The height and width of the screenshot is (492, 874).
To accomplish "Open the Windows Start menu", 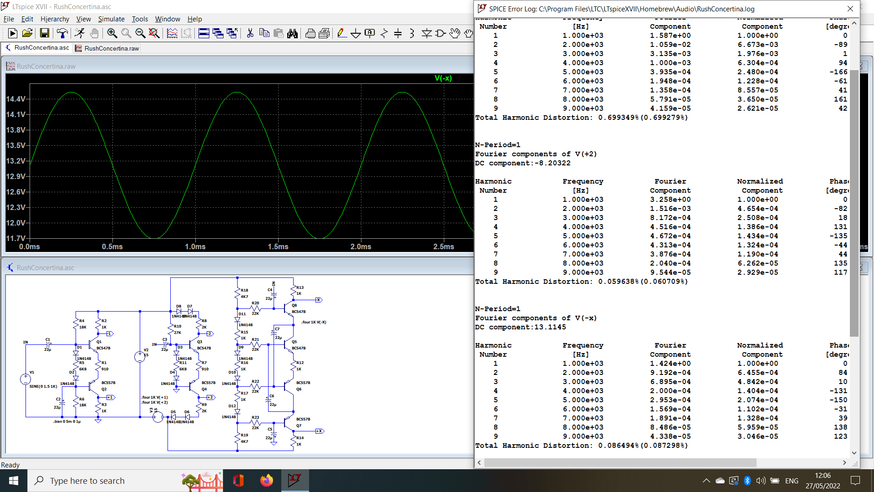I will pyautogui.click(x=14, y=481).
